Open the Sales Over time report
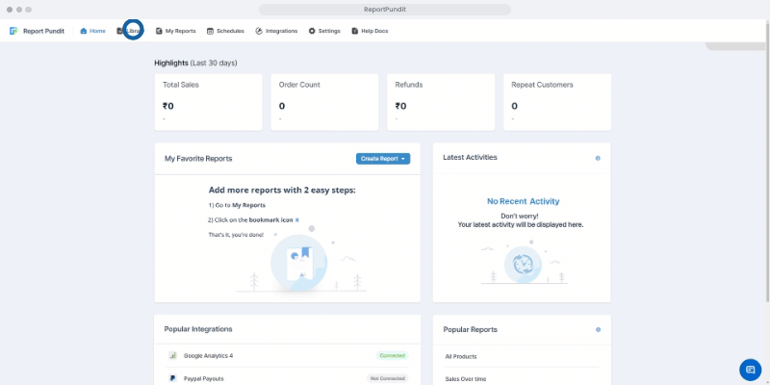Viewport: 770px width, 385px height. (465, 378)
